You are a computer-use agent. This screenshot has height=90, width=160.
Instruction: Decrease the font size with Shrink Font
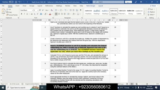click(43, 10)
